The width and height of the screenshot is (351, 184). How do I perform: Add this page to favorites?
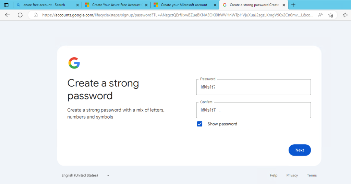click(x=331, y=15)
